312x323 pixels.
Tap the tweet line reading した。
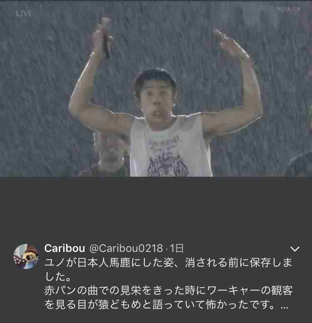click(58, 277)
